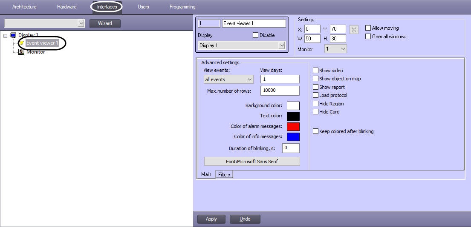
Task: Click the Display 1 computer icon in tree
Action: (x=13, y=35)
